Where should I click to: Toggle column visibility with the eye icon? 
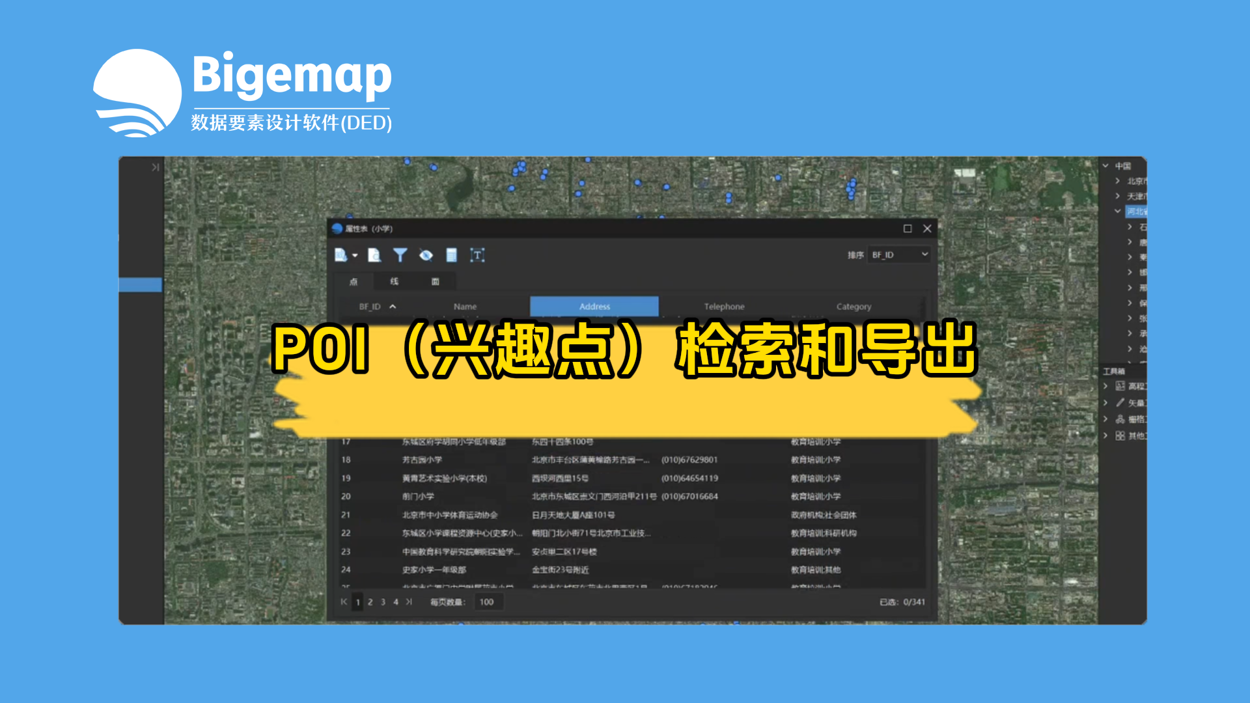pyautogui.click(x=427, y=255)
